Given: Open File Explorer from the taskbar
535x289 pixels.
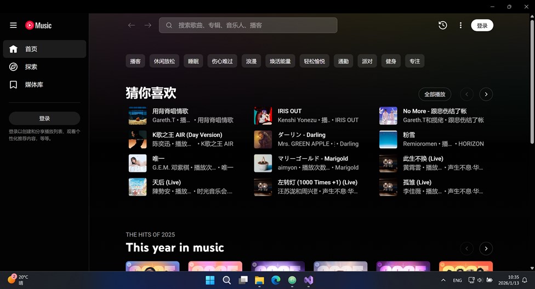Looking at the screenshot, I should click(259, 280).
